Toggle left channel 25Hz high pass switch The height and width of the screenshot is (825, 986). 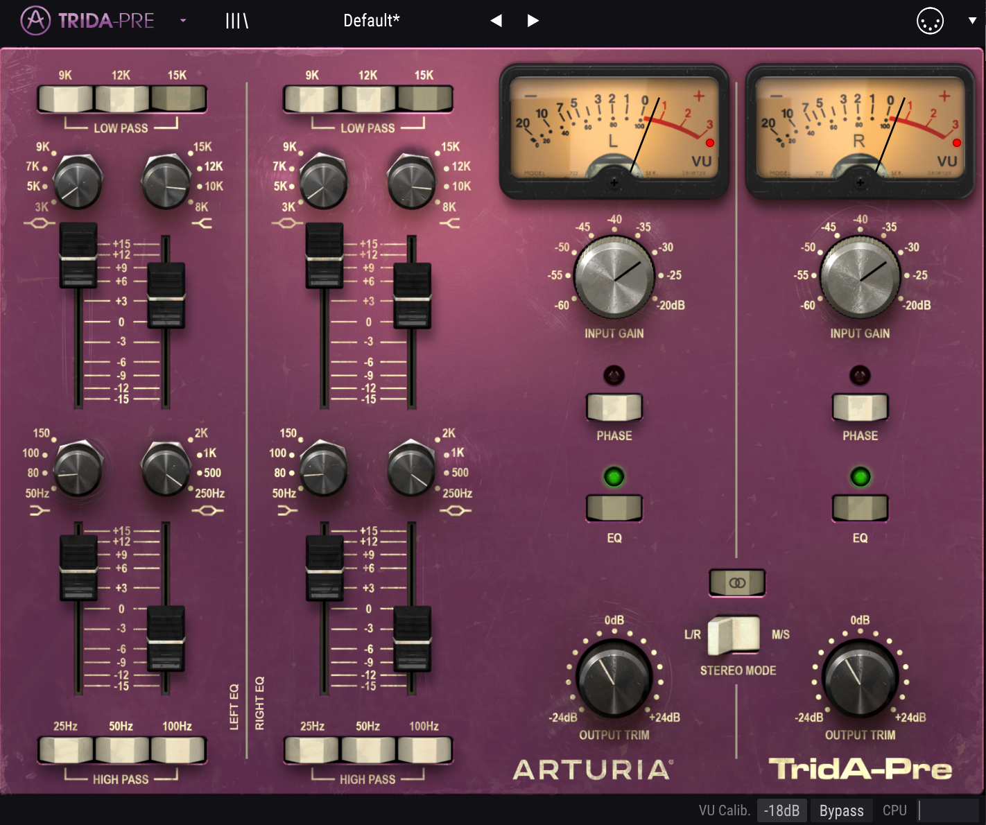pos(66,750)
